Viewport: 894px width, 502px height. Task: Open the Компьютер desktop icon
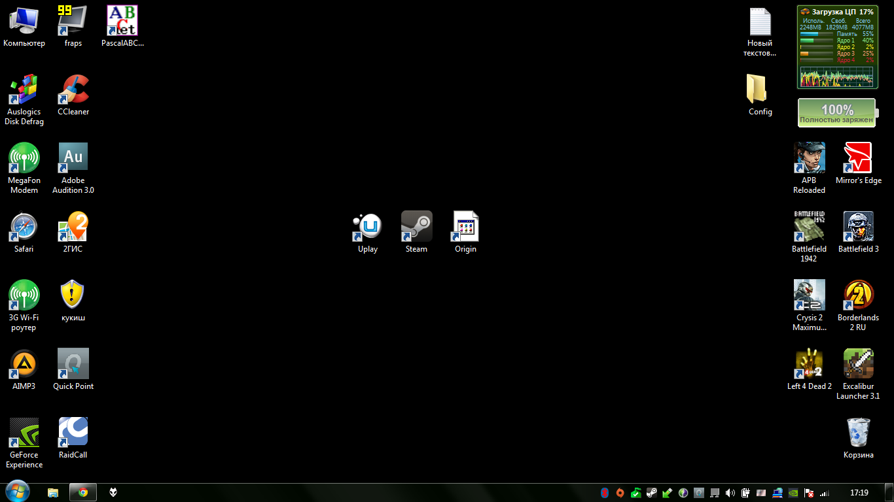click(24, 26)
